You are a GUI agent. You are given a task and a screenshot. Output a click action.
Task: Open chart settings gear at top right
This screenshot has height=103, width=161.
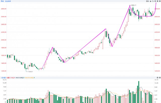pos(159,1)
